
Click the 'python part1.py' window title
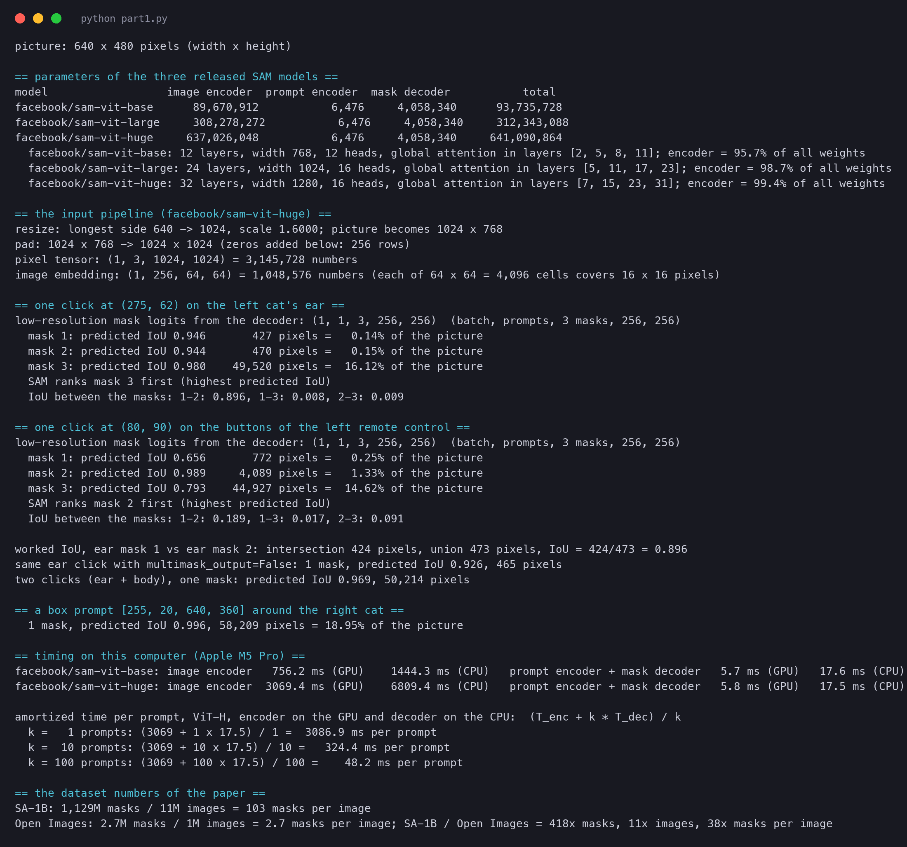click(124, 19)
